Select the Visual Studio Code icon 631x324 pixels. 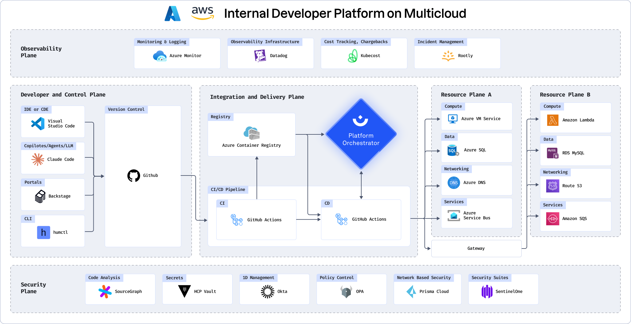(x=38, y=124)
